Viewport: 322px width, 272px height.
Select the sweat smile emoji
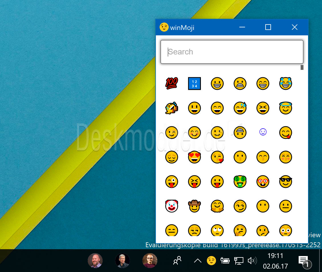pyautogui.click(x=240, y=108)
